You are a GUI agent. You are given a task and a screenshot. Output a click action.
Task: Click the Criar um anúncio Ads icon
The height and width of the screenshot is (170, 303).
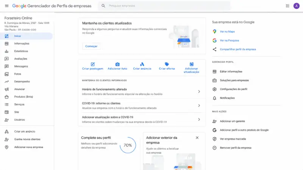click(6, 131)
